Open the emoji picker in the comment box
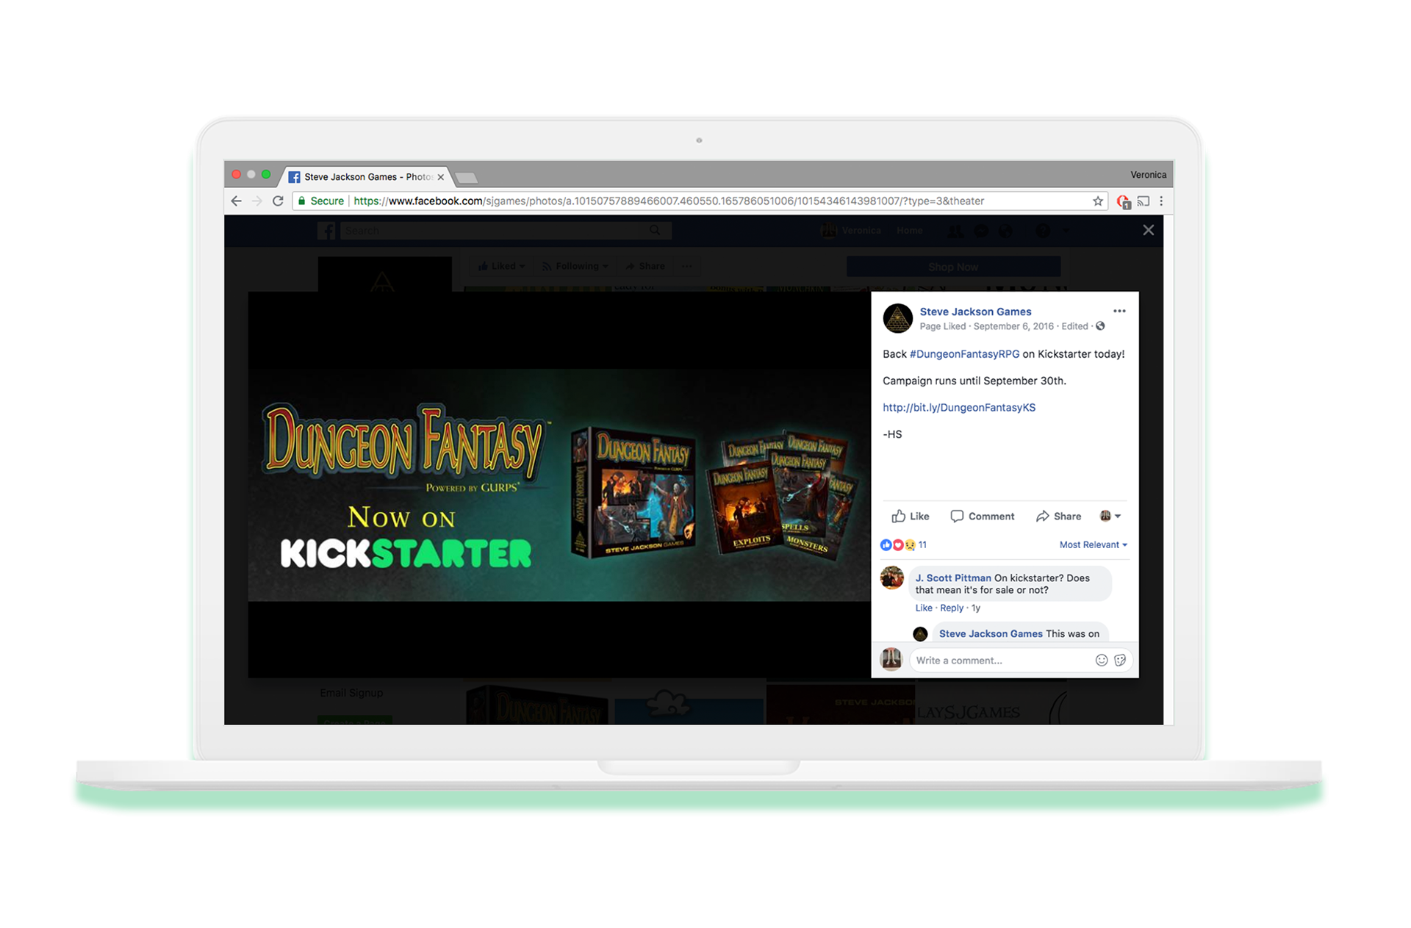This screenshot has height=928, width=1411. point(1101,661)
